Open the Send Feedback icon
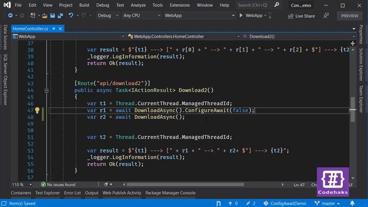The width and height of the screenshot is (368, 207). (x=326, y=16)
